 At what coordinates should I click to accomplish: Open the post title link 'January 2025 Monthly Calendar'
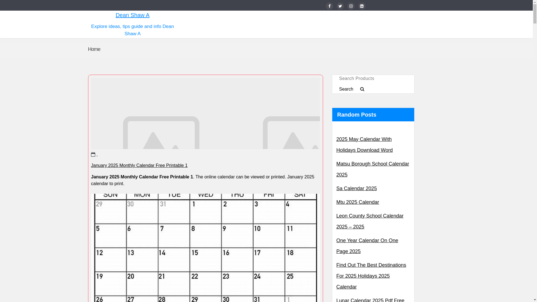(139, 166)
